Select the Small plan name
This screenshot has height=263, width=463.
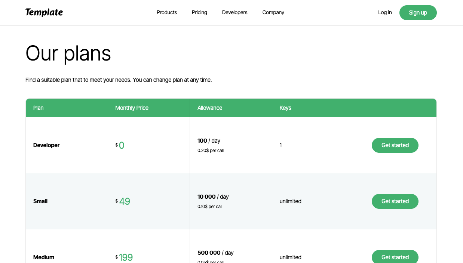40,201
